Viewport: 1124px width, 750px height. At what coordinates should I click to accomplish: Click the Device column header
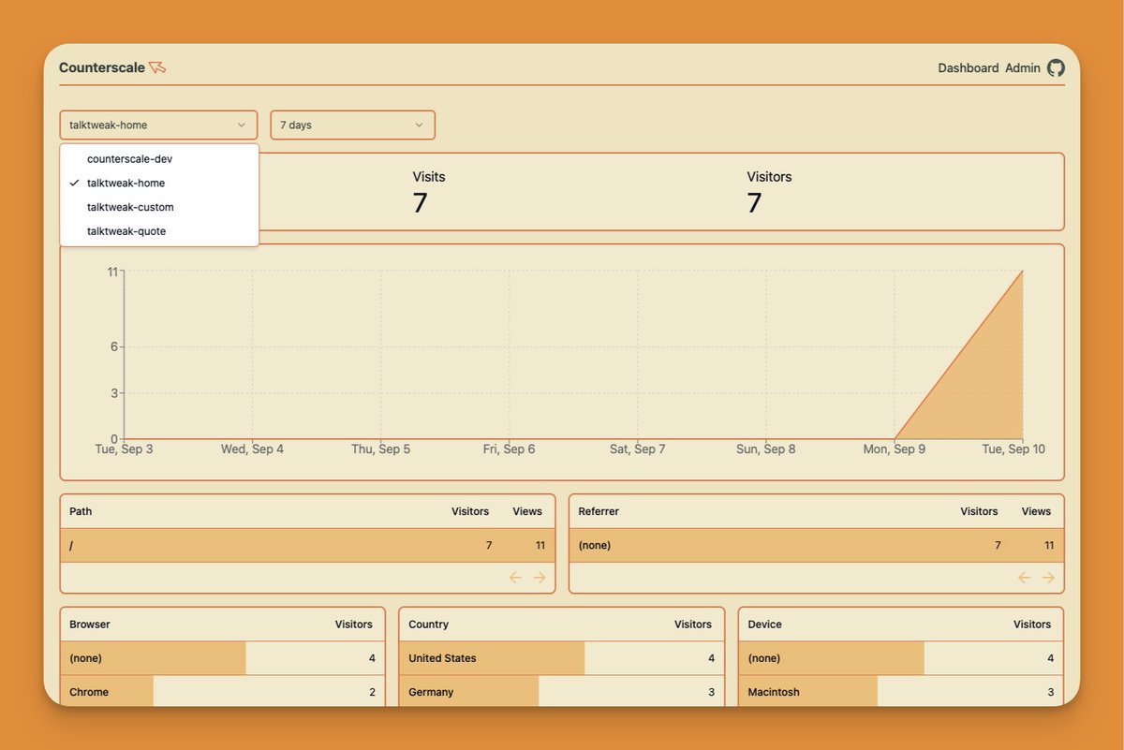(x=764, y=625)
